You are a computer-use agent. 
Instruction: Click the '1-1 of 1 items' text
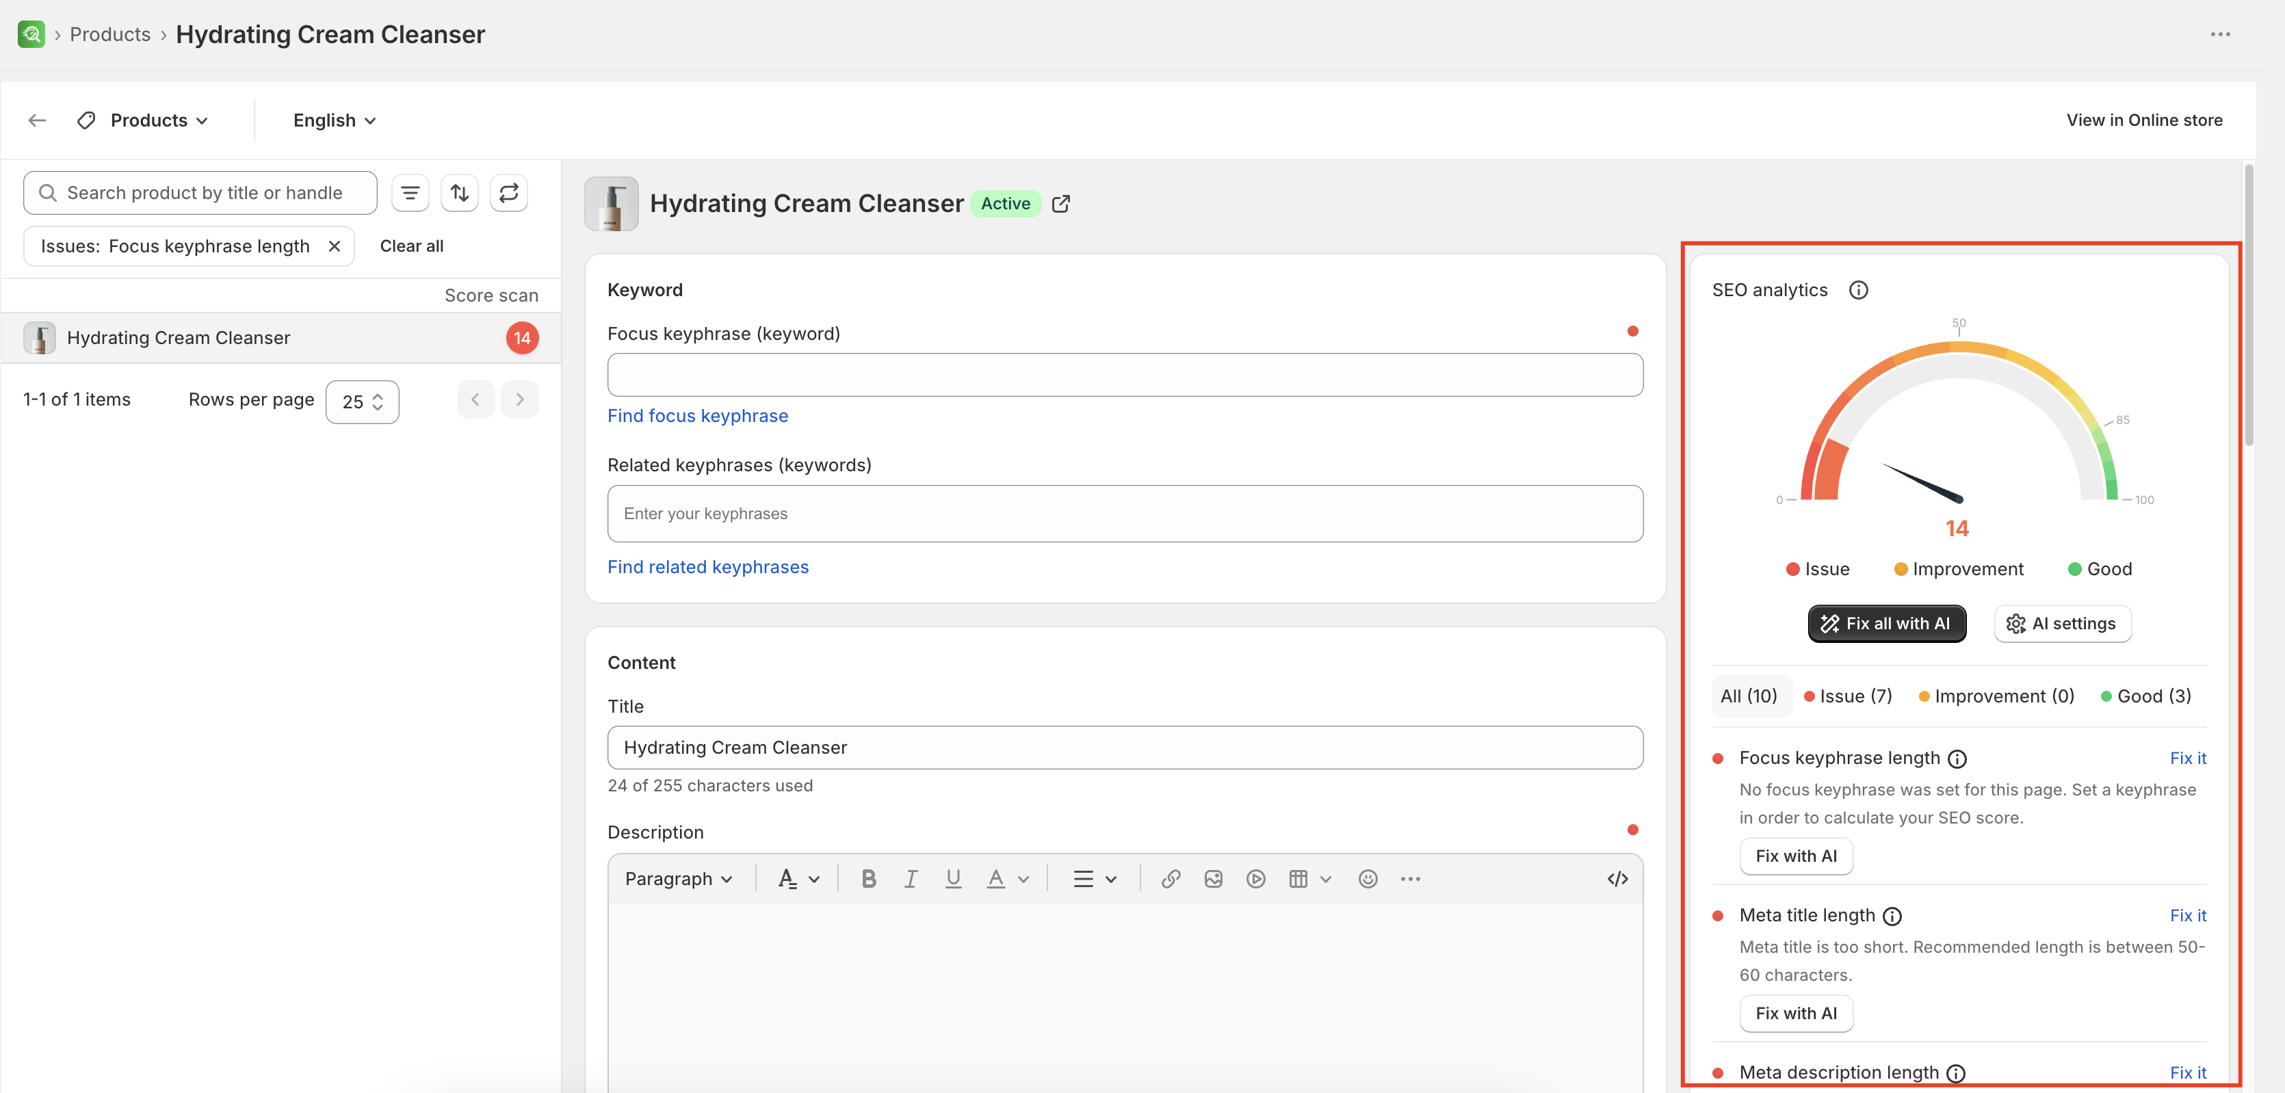coord(77,399)
